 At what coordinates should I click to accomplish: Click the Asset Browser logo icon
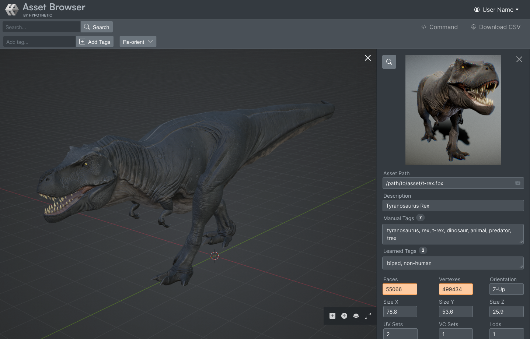12,10
